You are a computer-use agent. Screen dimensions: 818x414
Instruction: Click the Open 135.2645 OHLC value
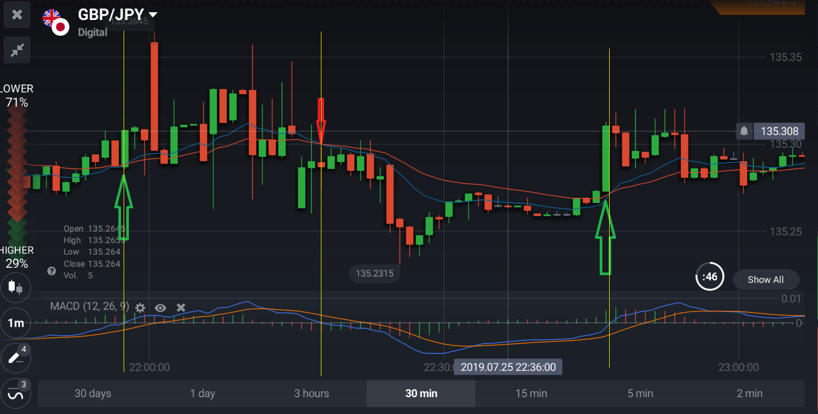coord(95,229)
